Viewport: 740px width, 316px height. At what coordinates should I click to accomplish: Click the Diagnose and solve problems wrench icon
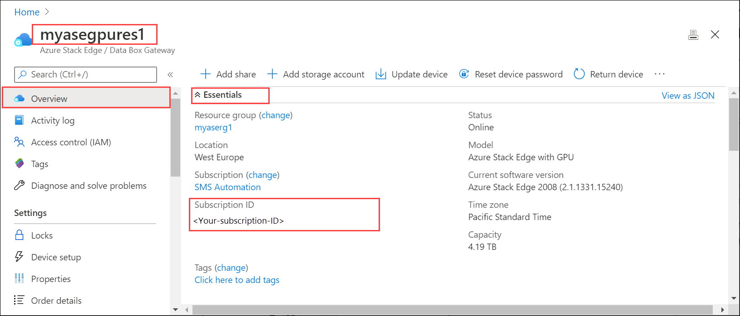point(20,185)
